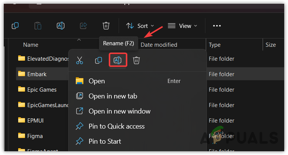Click the toolbar Rename icon
Viewport: 288px width, 155px height.
tap(61, 26)
